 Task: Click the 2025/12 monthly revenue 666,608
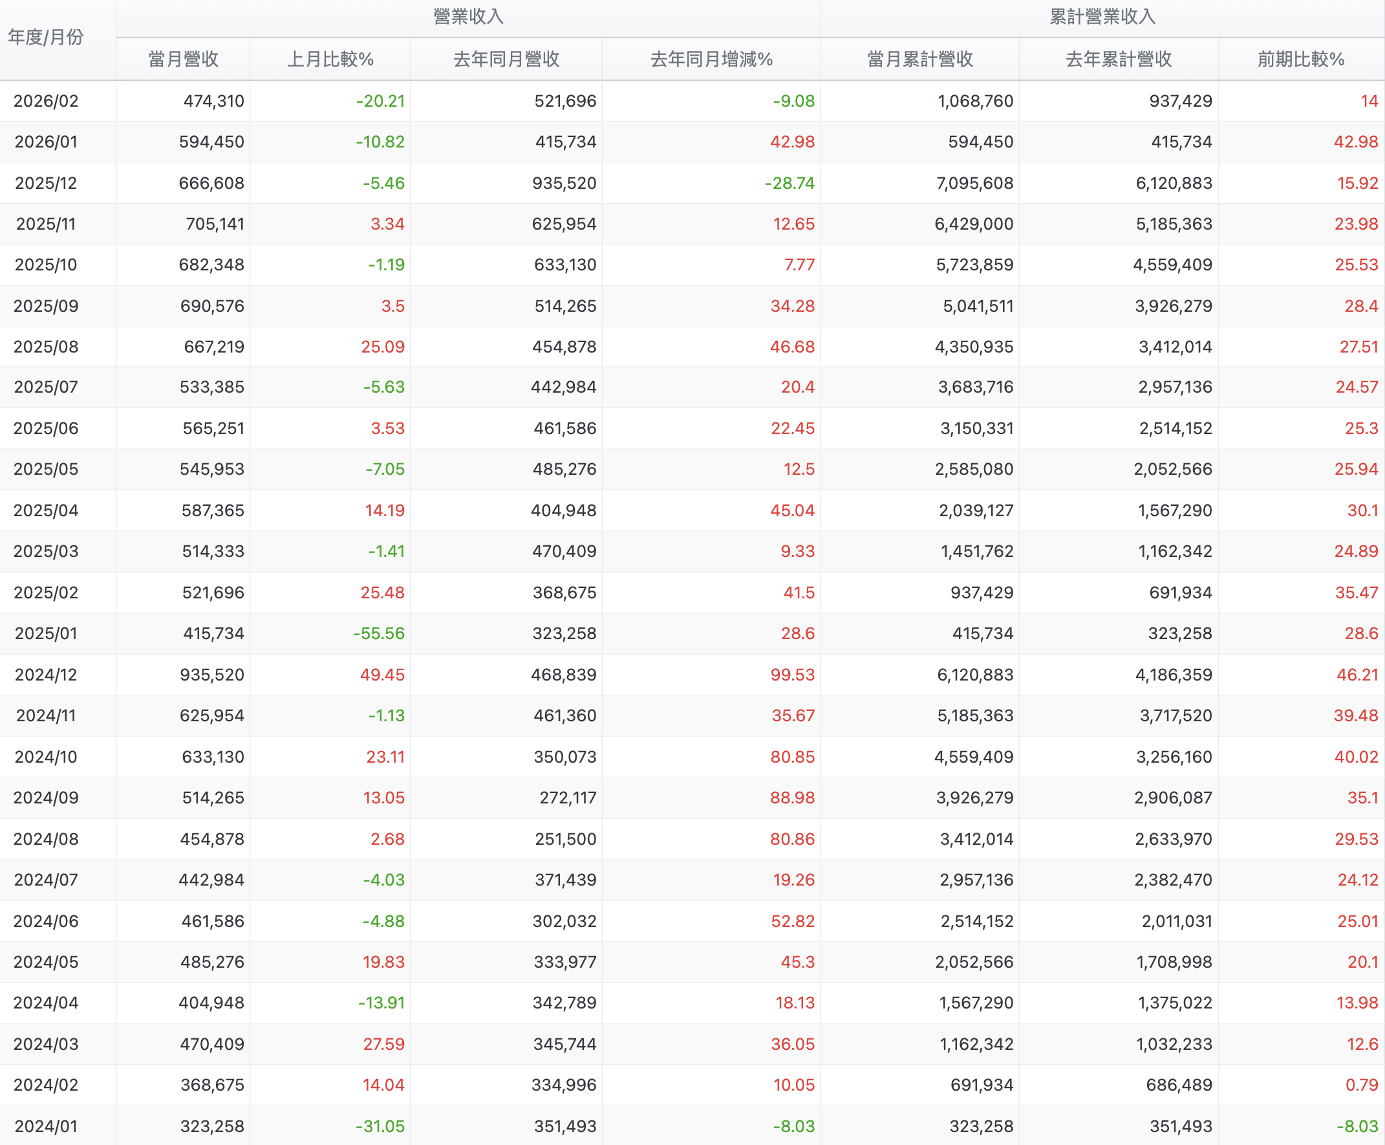click(x=211, y=183)
